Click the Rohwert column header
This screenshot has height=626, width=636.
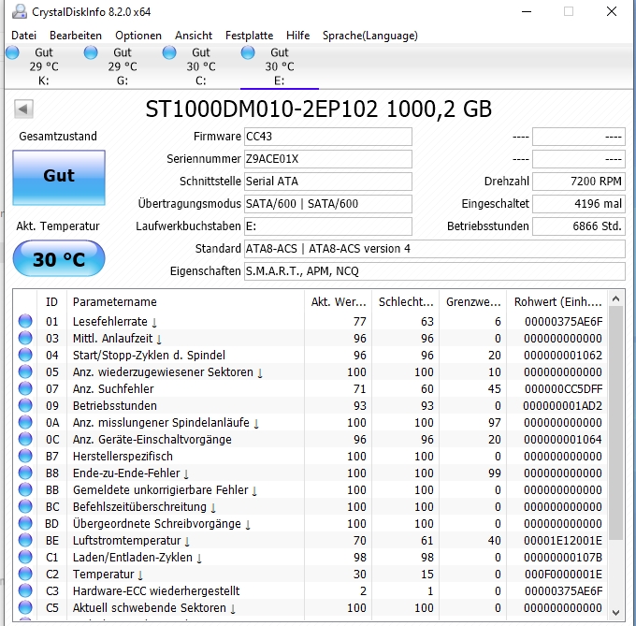pos(557,302)
